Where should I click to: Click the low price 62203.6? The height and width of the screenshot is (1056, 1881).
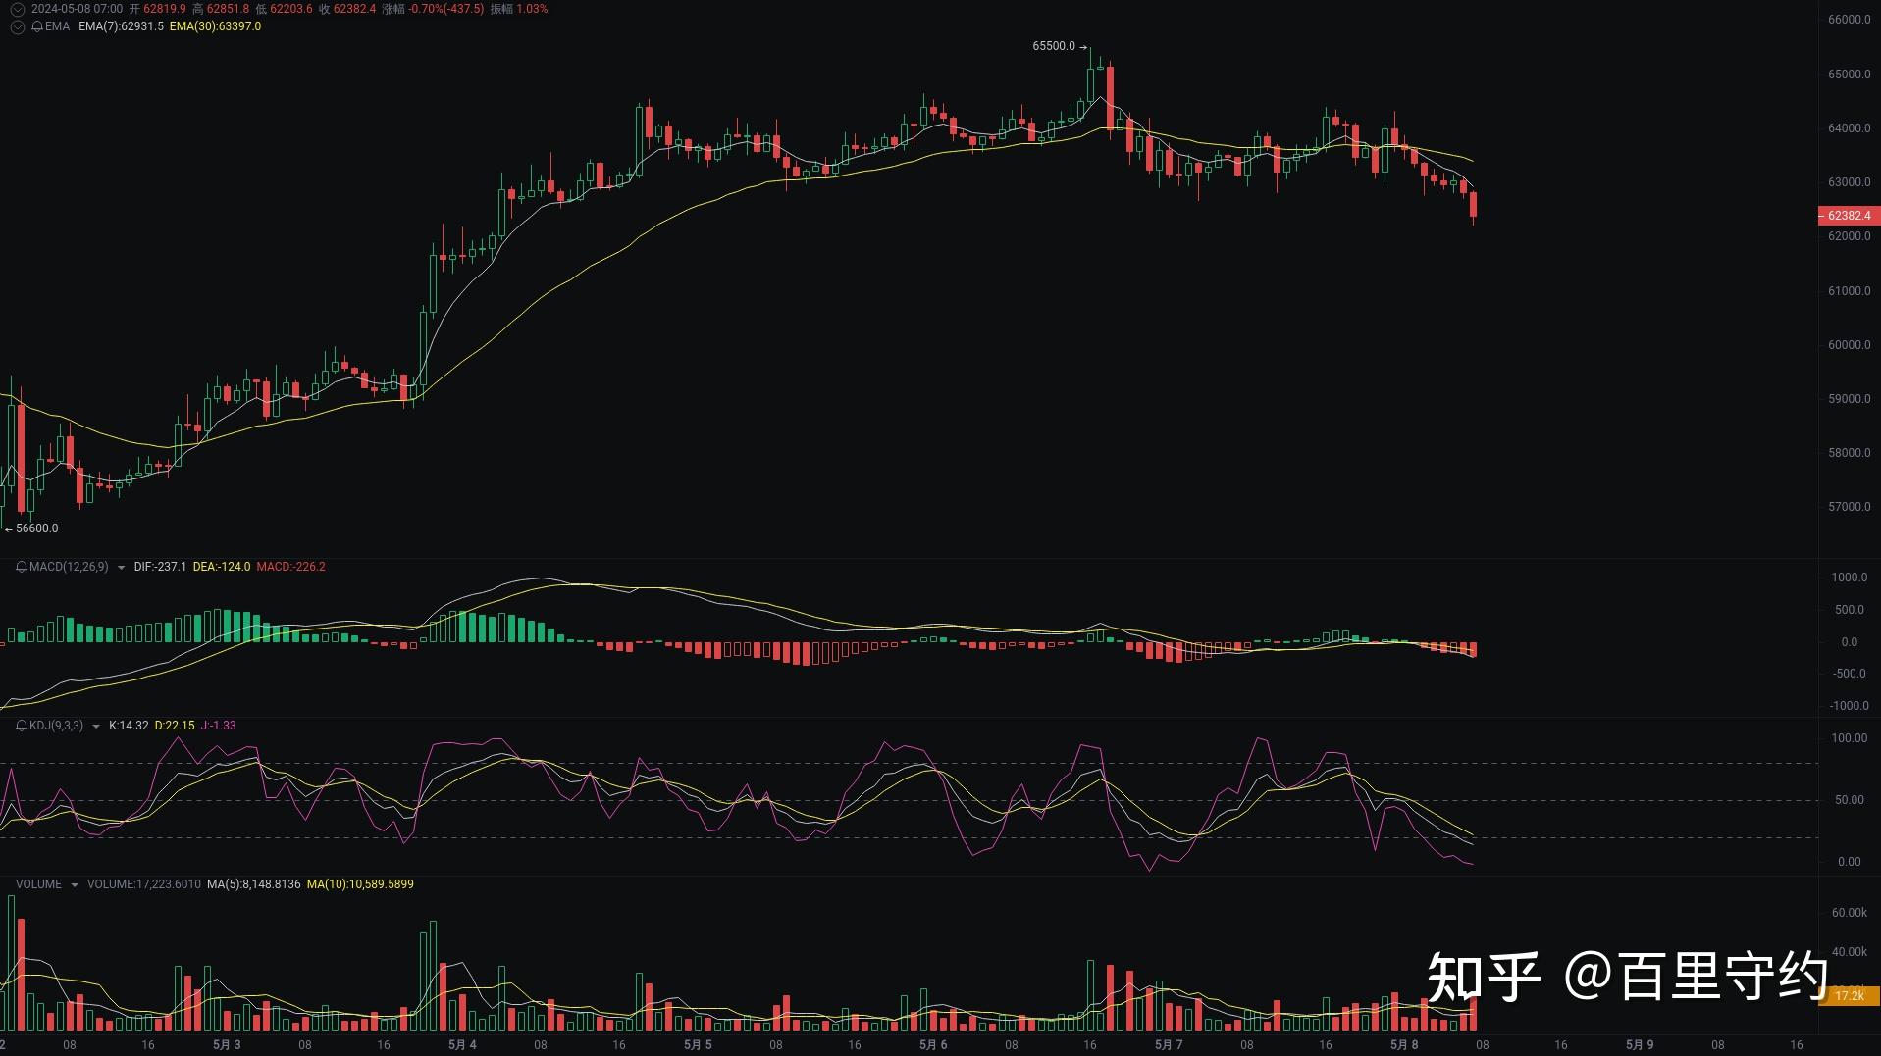291,9
